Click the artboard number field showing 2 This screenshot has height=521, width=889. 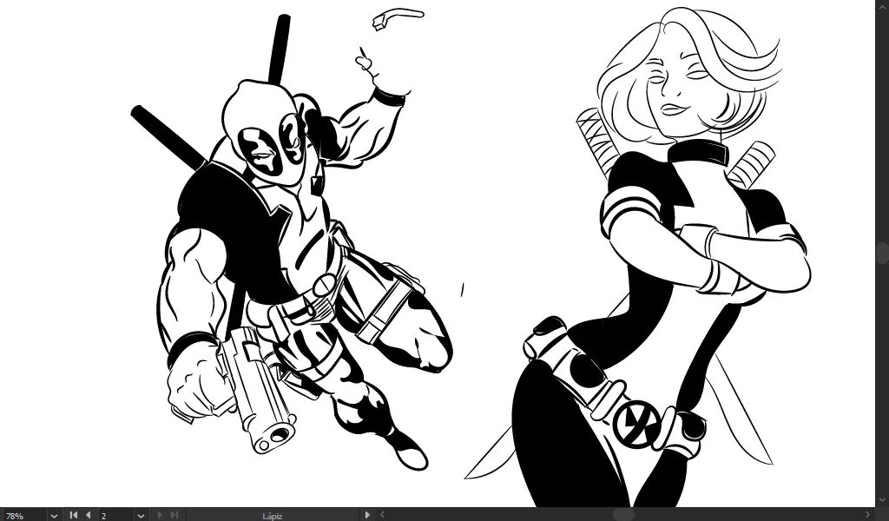click(x=116, y=515)
